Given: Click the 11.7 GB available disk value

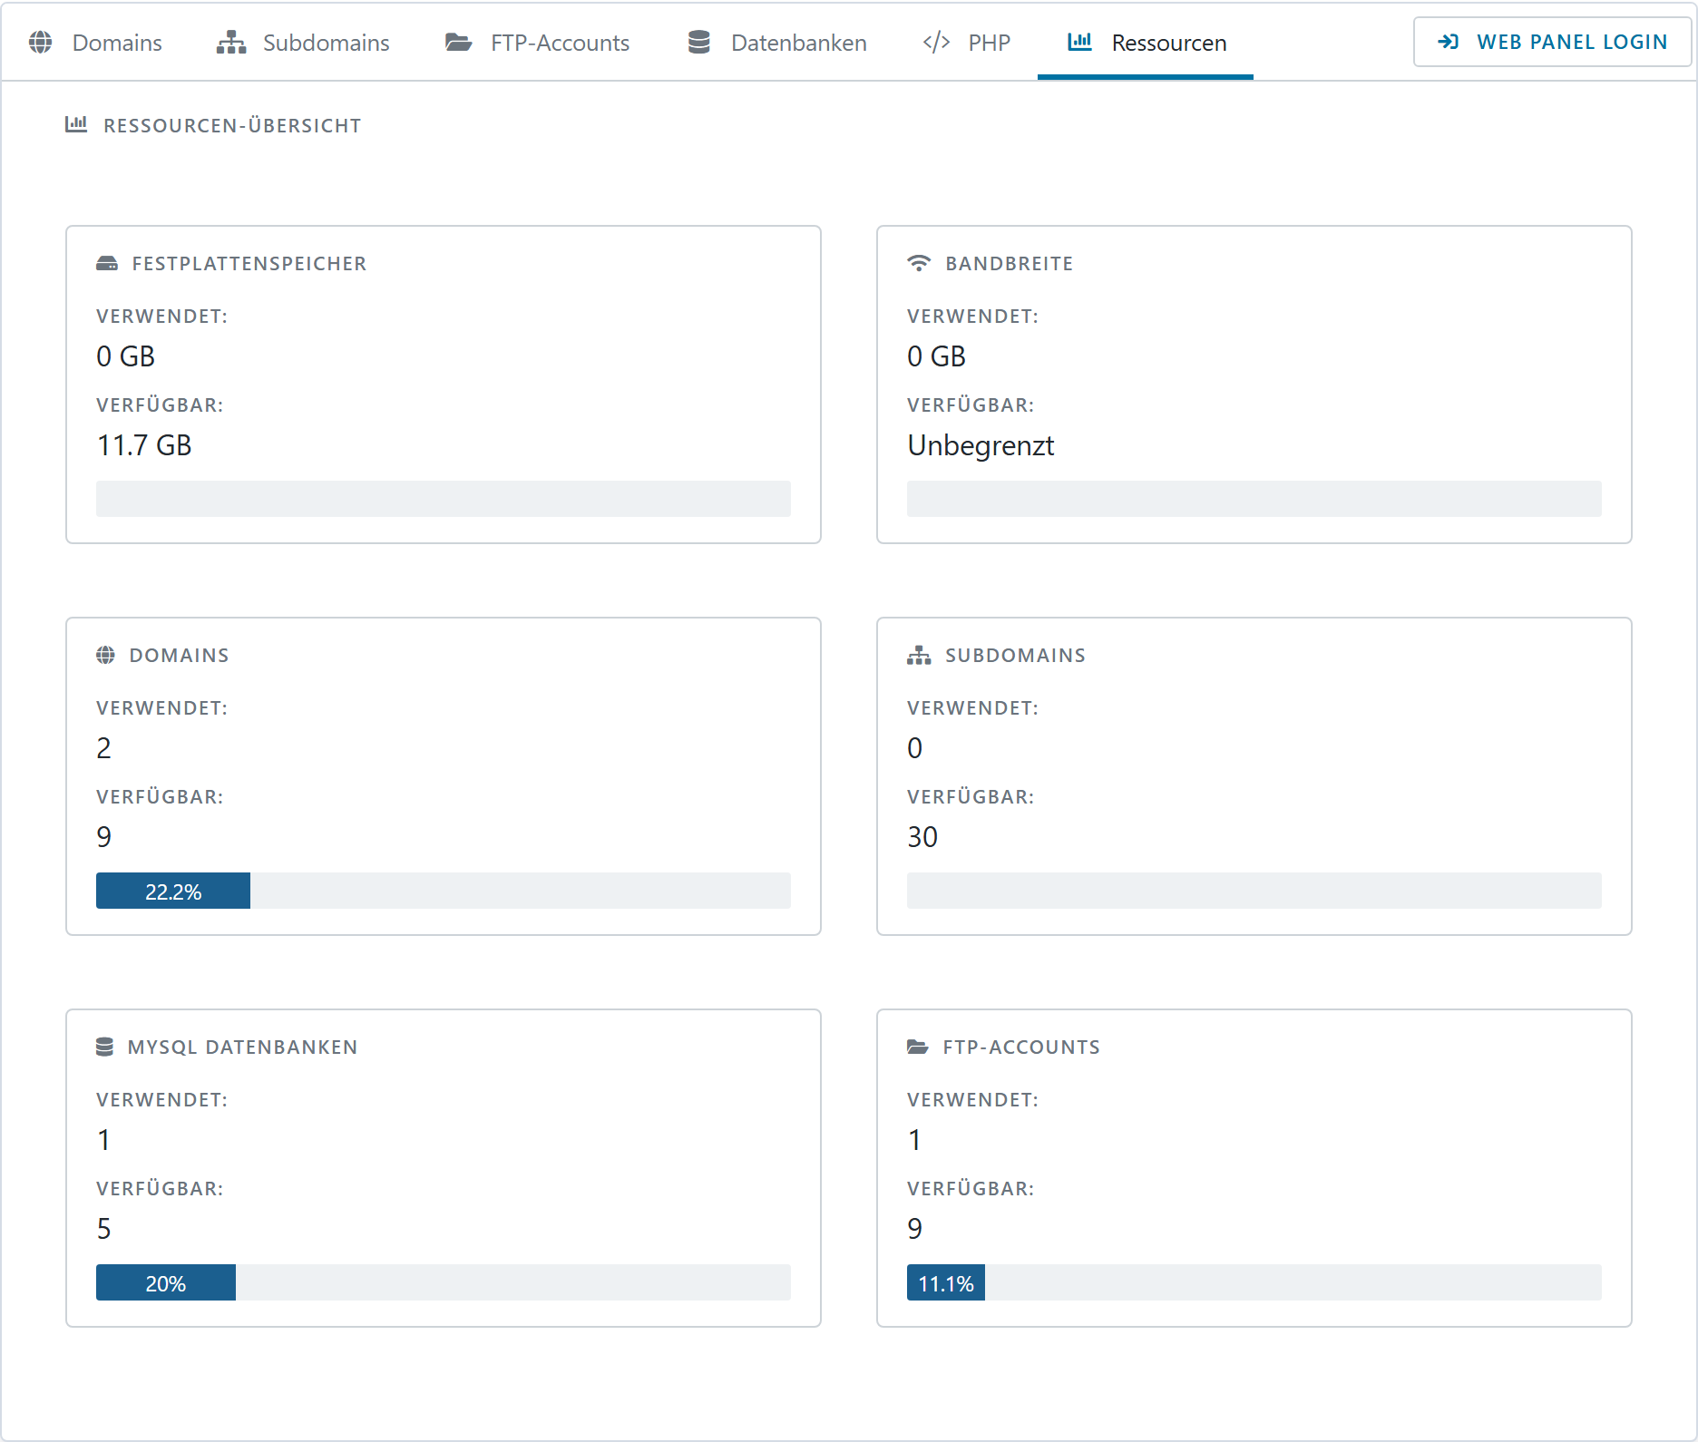Looking at the screenshot, I should [x=144, y=445].
